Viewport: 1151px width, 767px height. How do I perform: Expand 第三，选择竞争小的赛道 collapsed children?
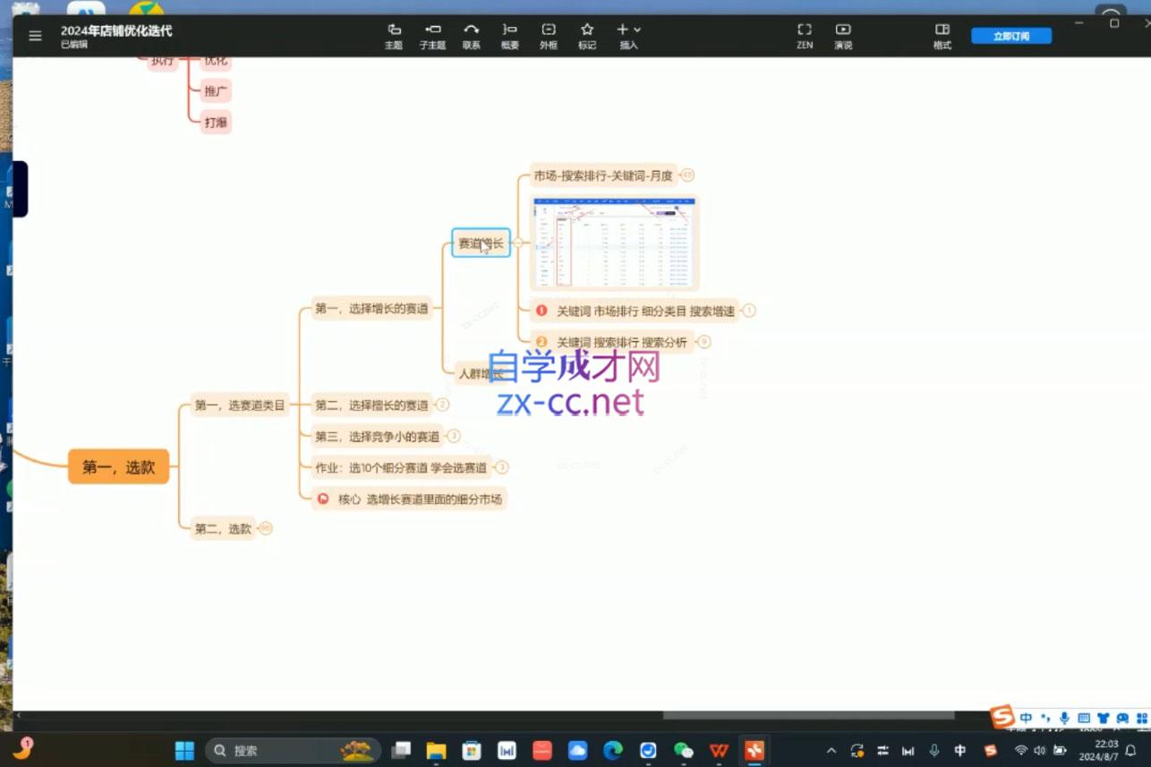(454, 436)
